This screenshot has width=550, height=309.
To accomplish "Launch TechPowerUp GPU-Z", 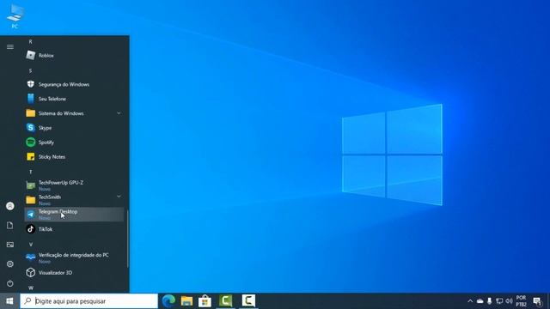I will click(74, 185).
